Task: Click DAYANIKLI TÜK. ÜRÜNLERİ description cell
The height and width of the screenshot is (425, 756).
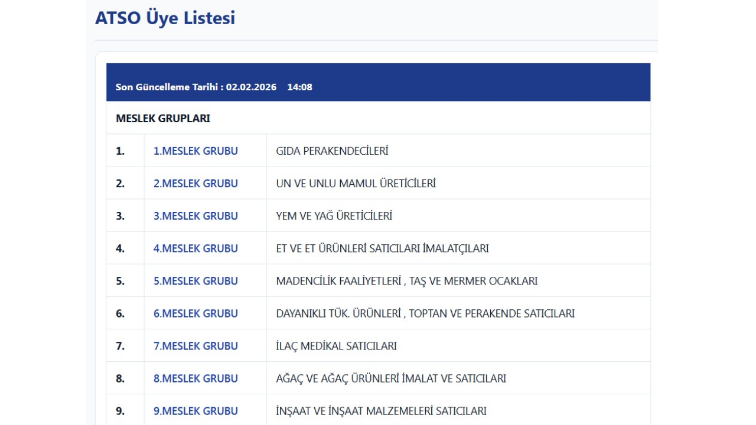Action: click(x=458, y=313)
